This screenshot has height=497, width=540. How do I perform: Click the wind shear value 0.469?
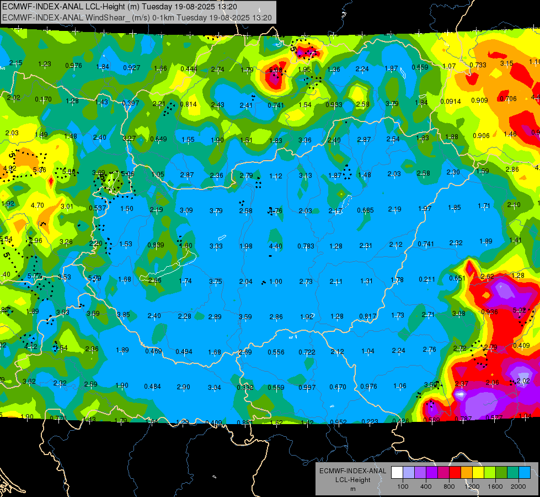153,351
